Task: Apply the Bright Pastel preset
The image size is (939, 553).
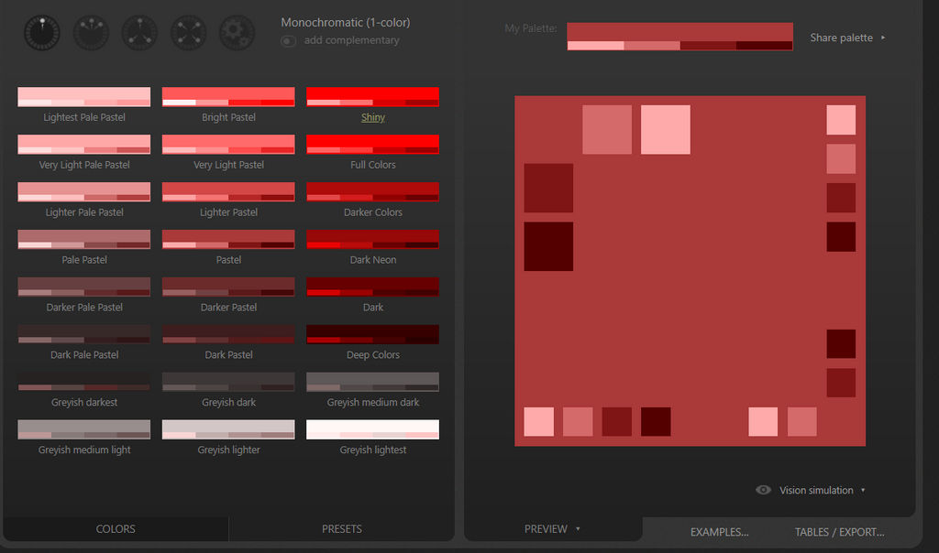Action: tap(228, 97)
